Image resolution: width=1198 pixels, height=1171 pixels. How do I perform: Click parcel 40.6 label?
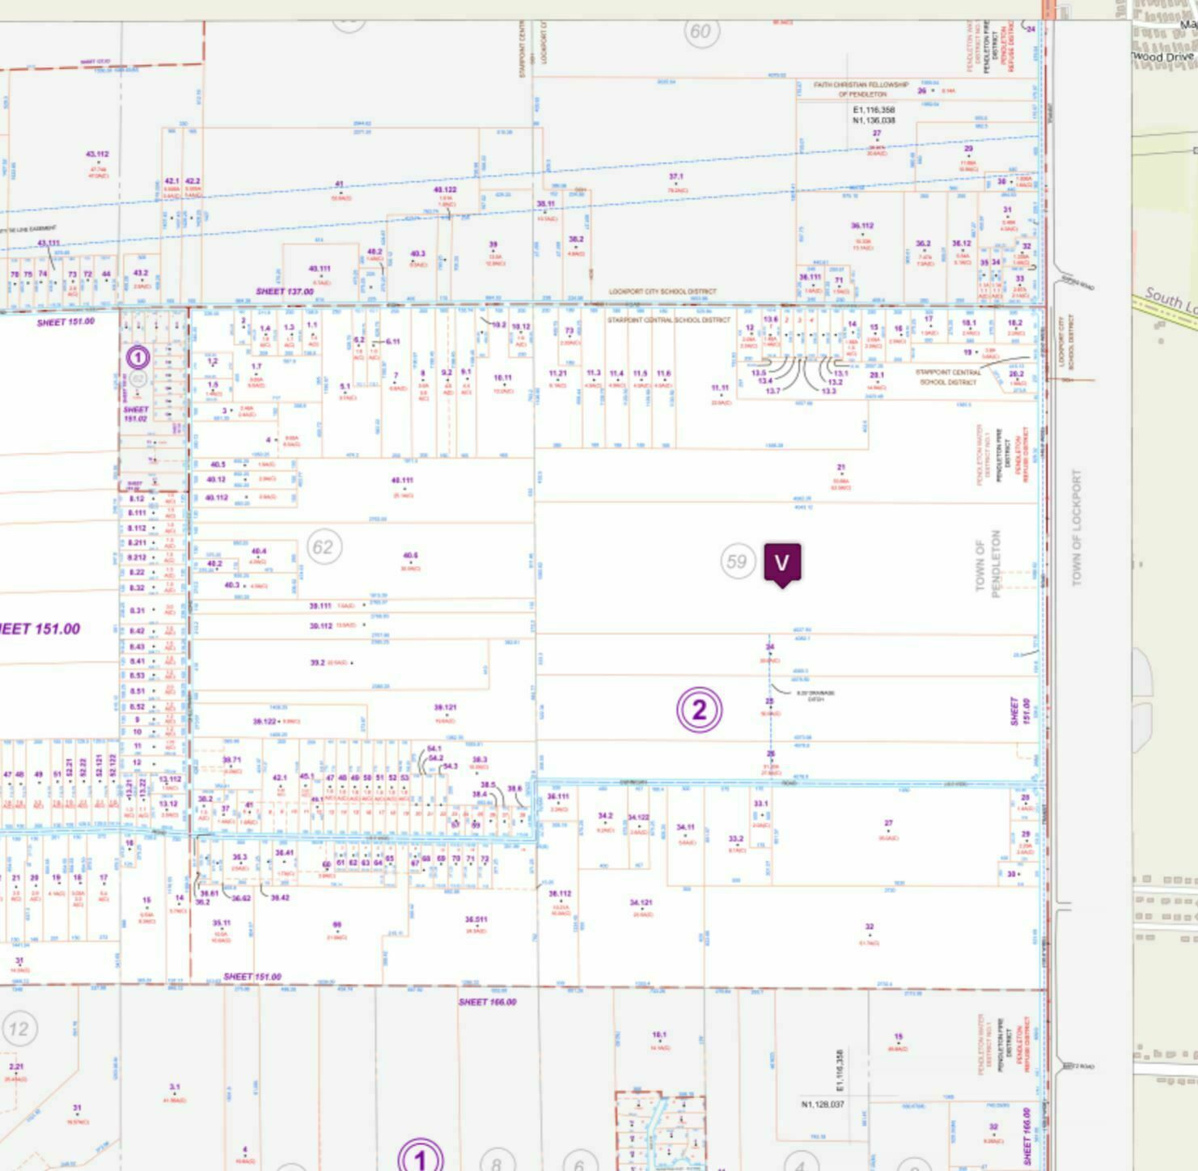pyautogui.click(x=410, y=556)
